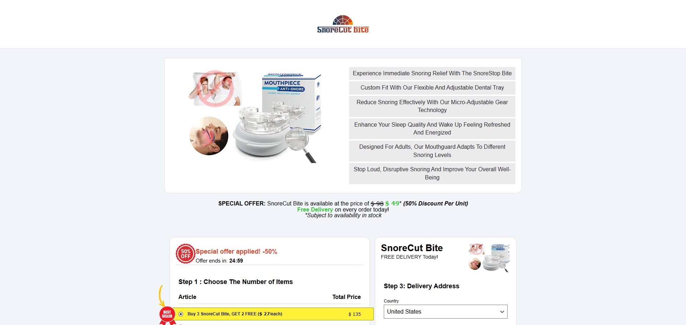Click the Best Seller red ribbon badge
686x325 pixels.
pyautogui.click(x=167, y=316)
